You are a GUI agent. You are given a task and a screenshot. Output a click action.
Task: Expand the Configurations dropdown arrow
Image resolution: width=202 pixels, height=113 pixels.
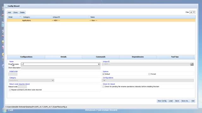(x=104, y=80)
